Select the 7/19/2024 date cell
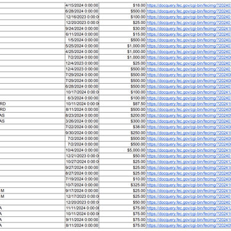The image size is (231, 231). [x=82, y=179]
